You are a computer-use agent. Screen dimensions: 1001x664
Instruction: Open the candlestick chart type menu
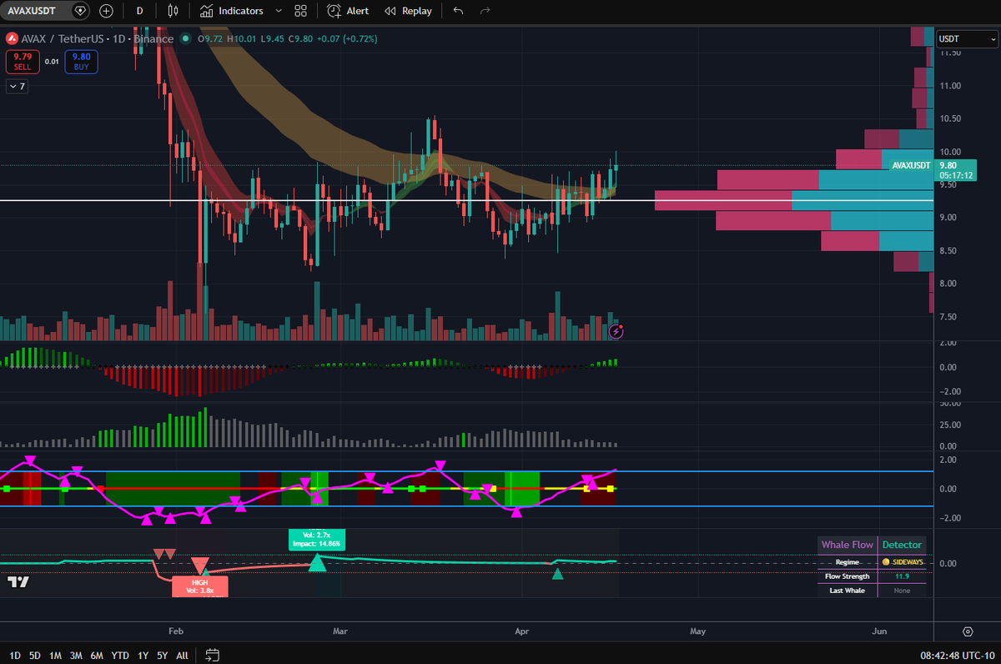point(173,11)
